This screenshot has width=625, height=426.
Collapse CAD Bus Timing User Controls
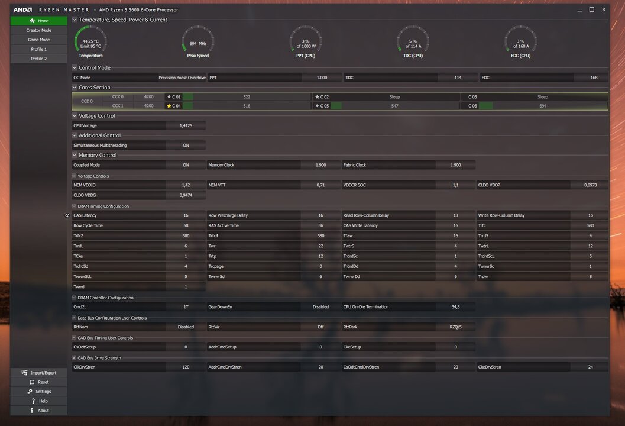pyautogui.click(x=74, y=337)
